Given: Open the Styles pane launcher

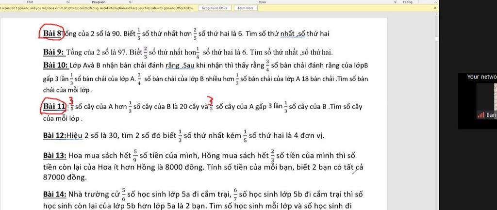Looking at the screenshot, I should pyautogui.click(x=395, y=2).
